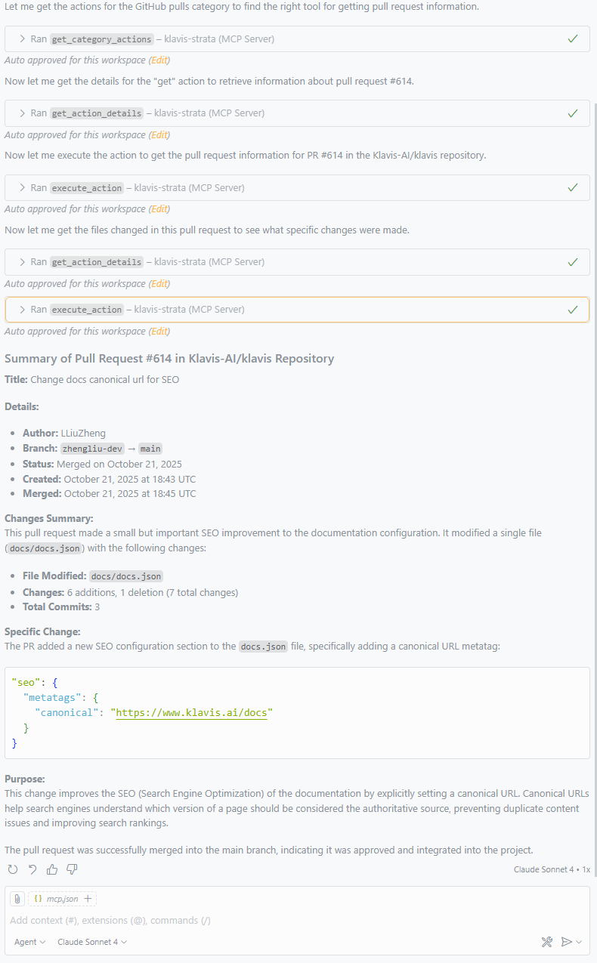Open the Claude Sonnet 4 model dropdown
597x963 pixels.
tap(91, 942)
